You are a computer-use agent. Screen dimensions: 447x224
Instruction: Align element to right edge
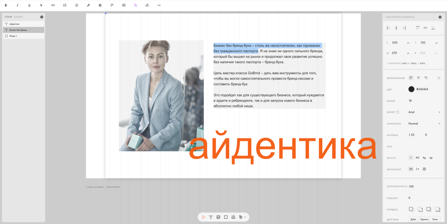click(404, 28)
